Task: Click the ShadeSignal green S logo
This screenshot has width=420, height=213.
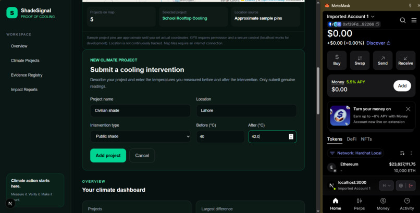Action: click(12, 13)
